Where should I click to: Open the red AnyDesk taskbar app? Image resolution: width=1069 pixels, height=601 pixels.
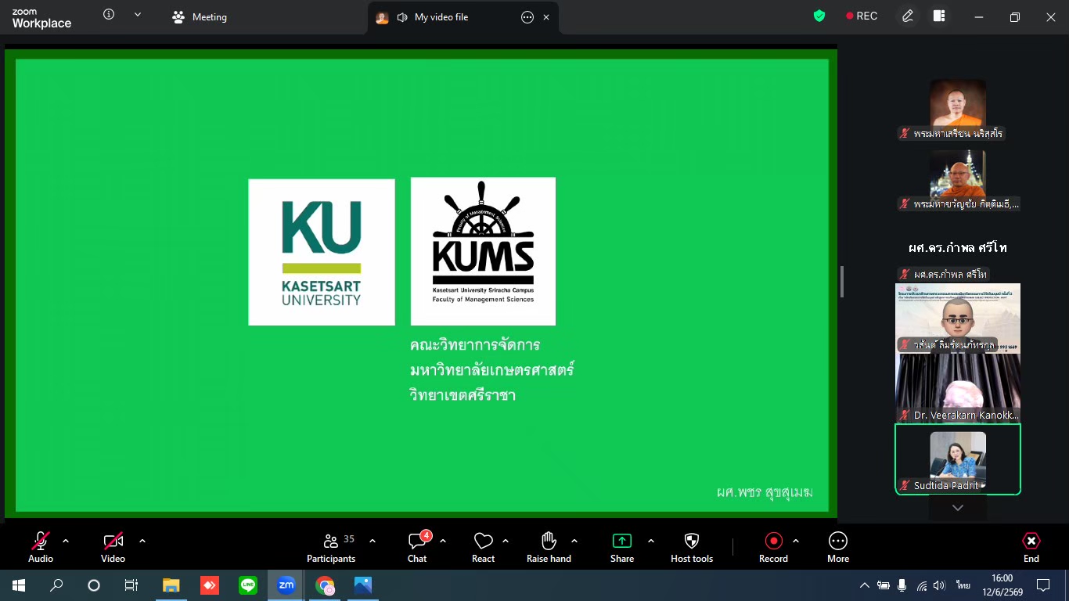tap(209, 585)
